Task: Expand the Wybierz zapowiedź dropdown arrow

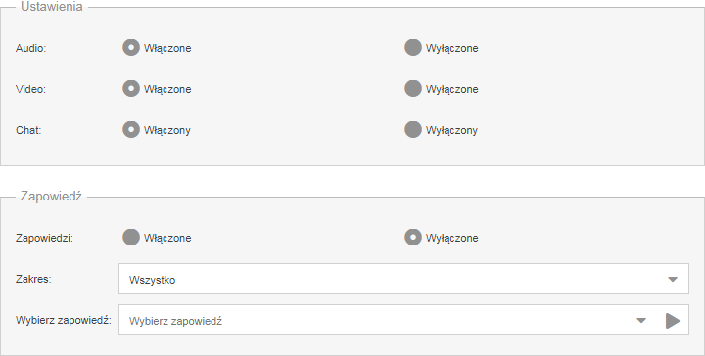Action: point(641,321)
